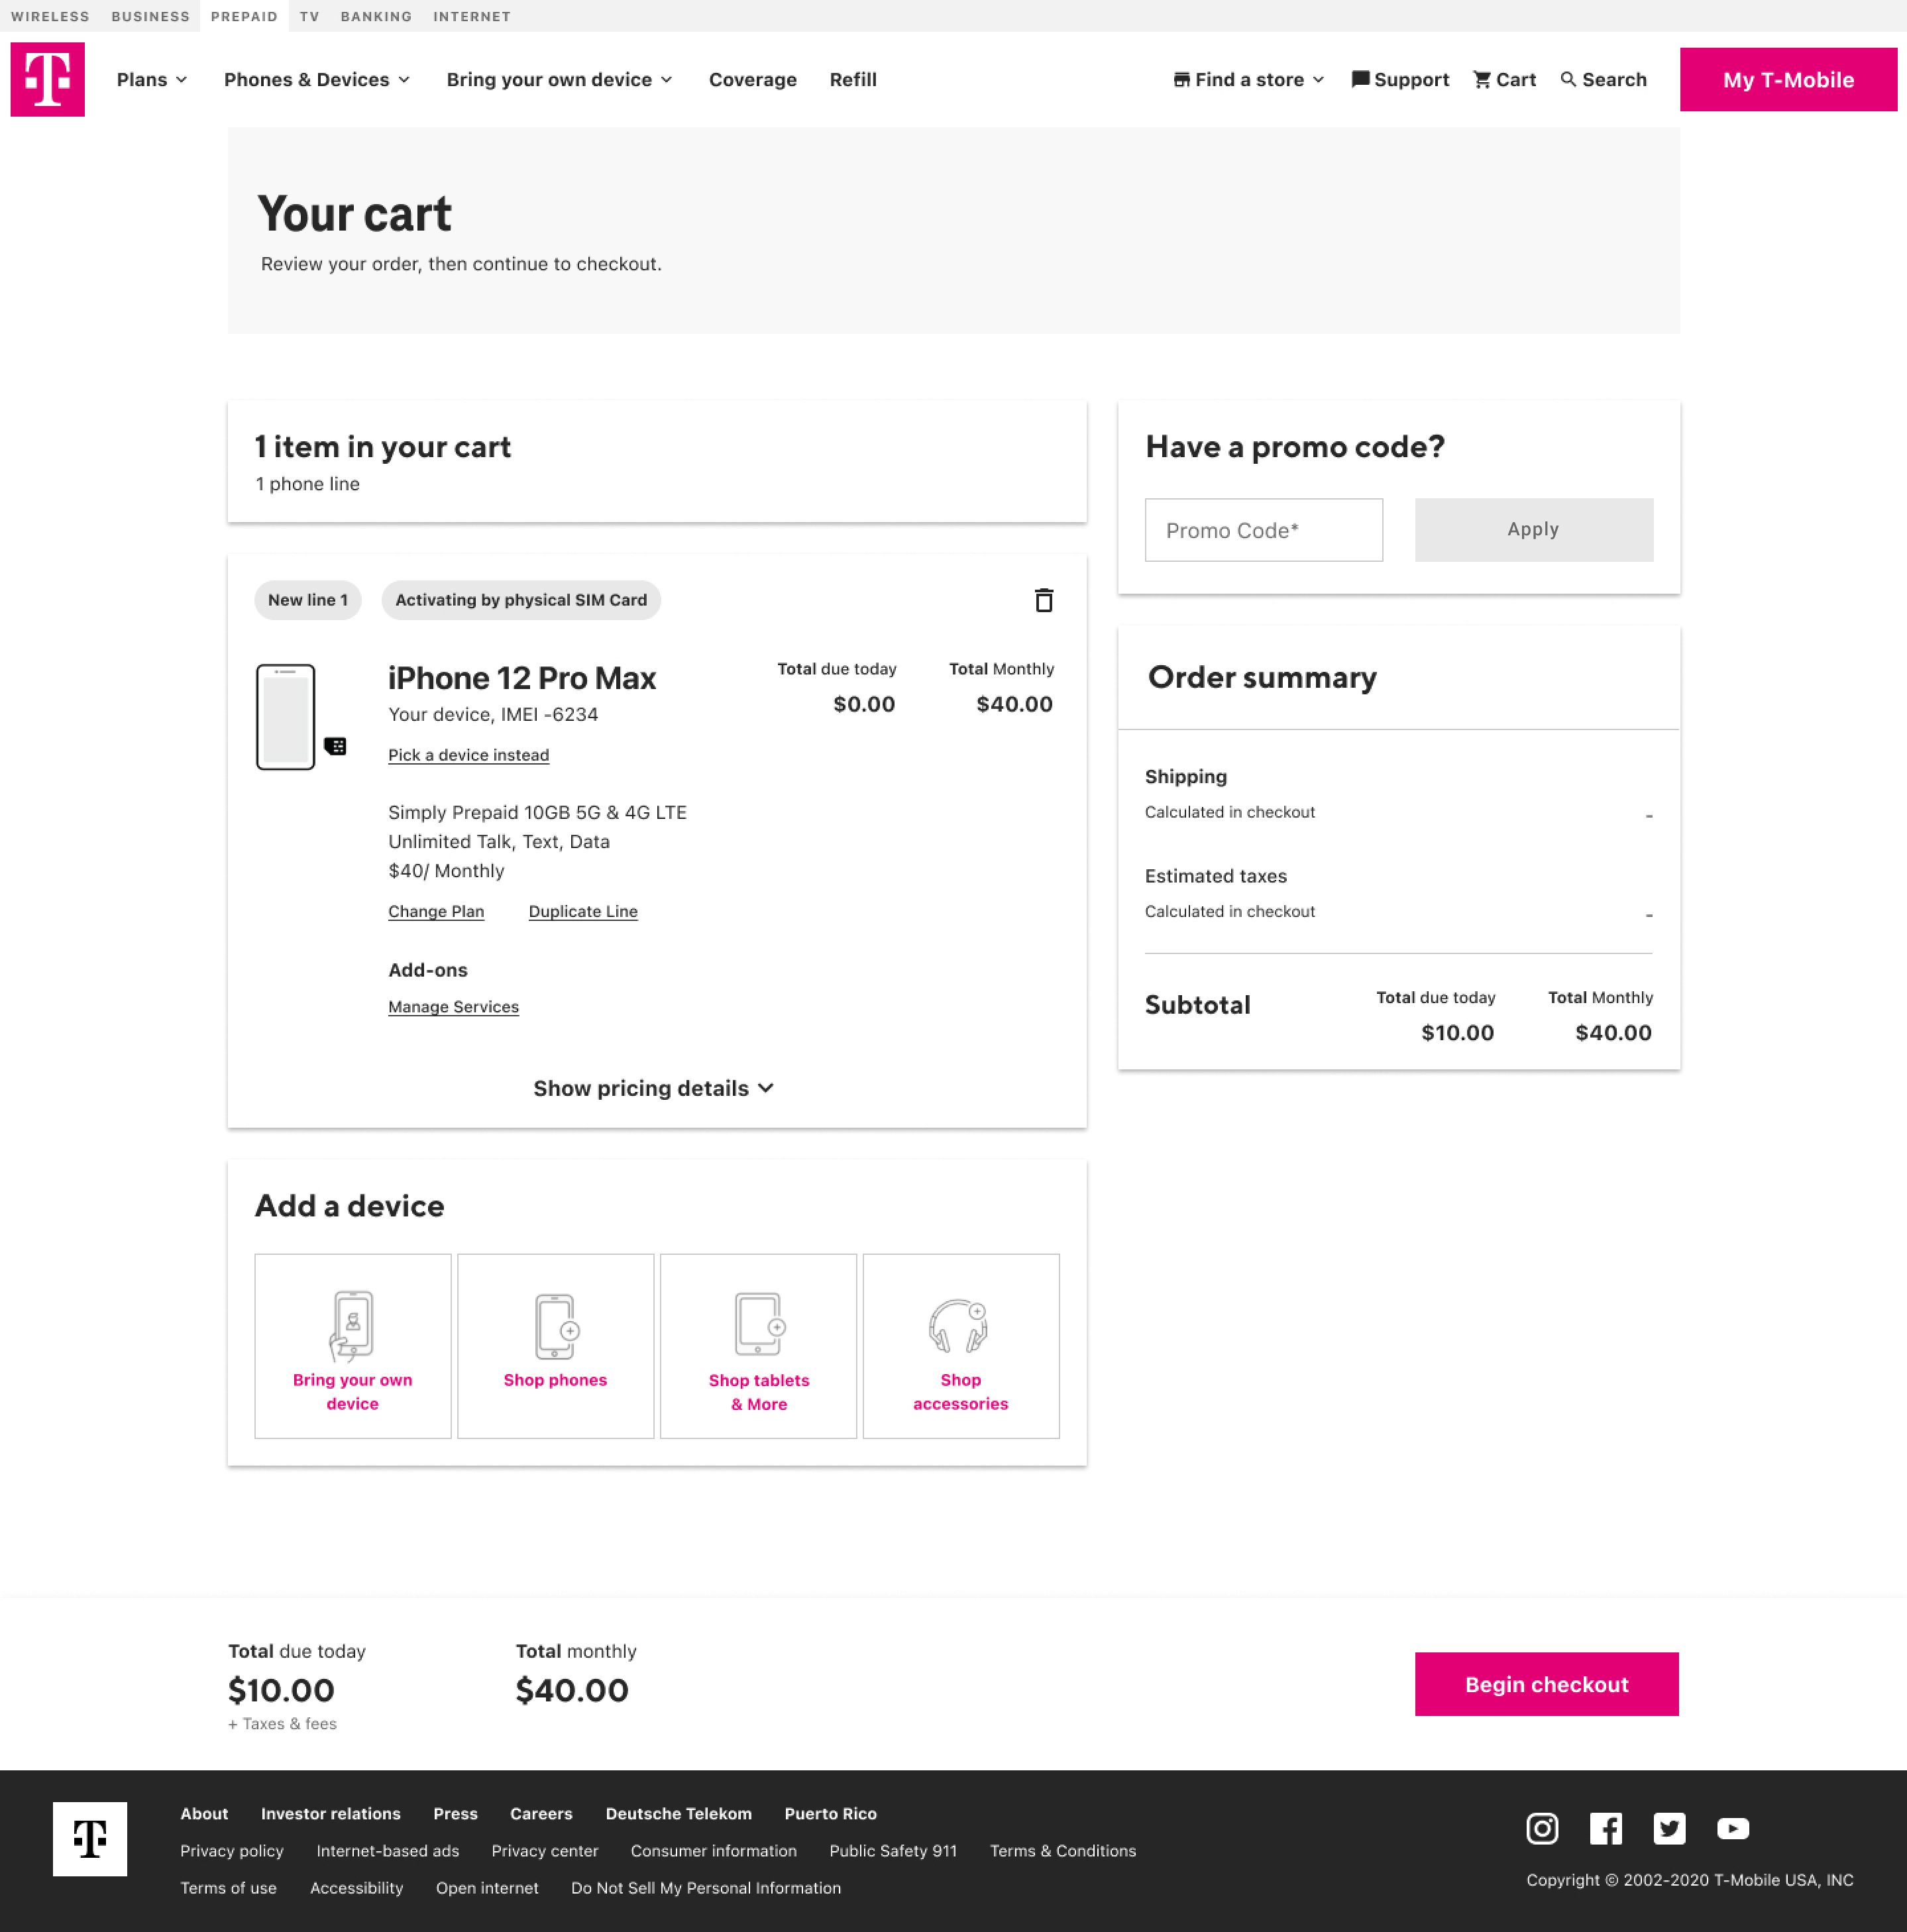Open the Instagram social icon
Viewport: 1907px width, 1932px height.
pos(1541,1828)
